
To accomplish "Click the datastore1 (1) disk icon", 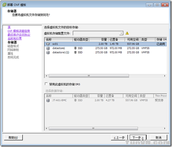I will 48,52.
